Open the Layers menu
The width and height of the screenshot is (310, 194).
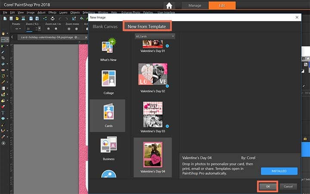63,13
